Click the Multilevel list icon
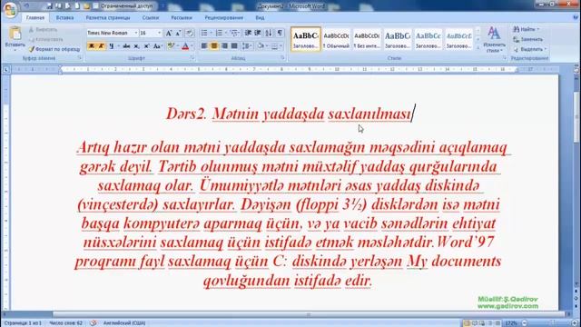581x327 pixels. coord(234,33)
